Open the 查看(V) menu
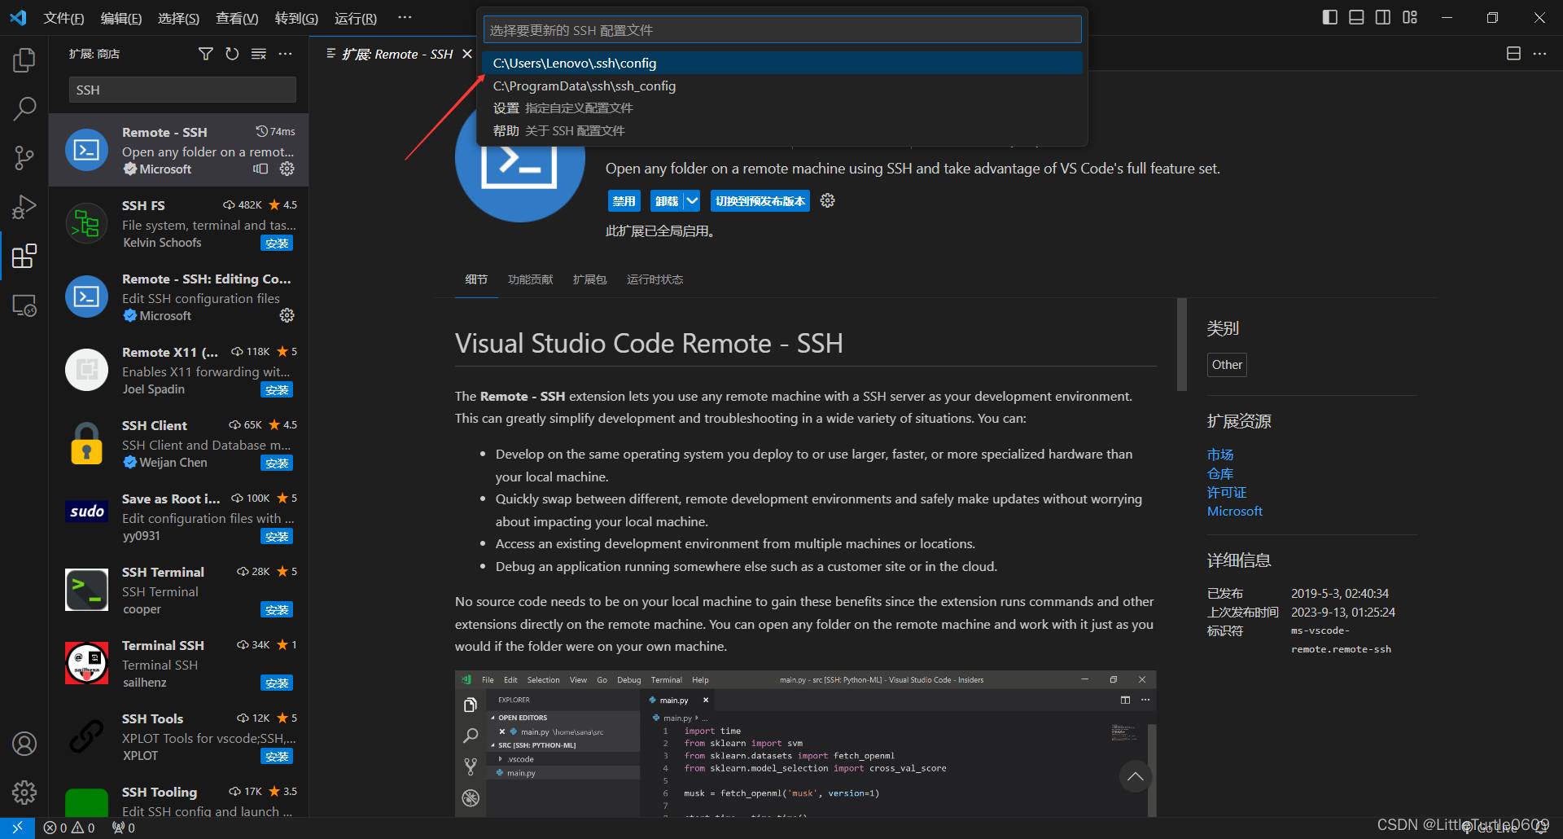1563x839 pixels. [237, 18]
